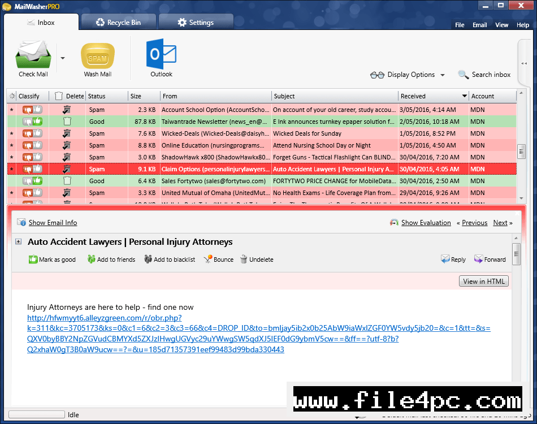537x424 pixels.
Task: Toggle classify thumbs for Wicked-Deals email
Action: [33, 133]
